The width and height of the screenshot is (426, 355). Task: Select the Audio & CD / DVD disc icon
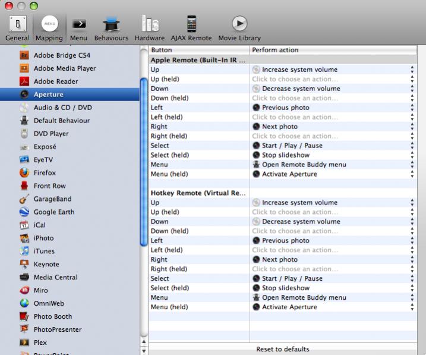click(24, 108)
